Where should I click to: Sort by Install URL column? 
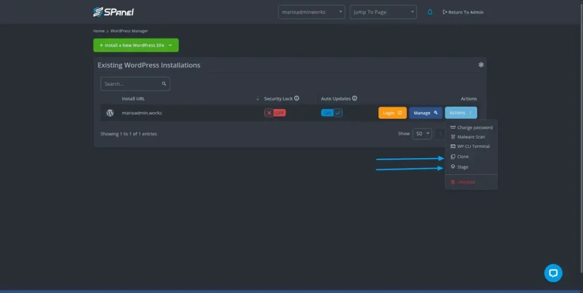coord(133,99)
